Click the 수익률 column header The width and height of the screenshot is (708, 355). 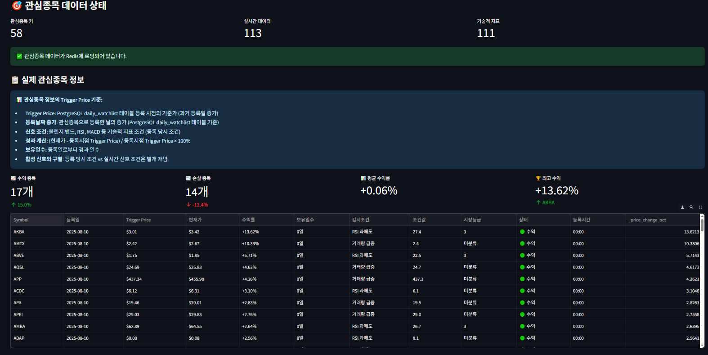click(x=248, y=220)
